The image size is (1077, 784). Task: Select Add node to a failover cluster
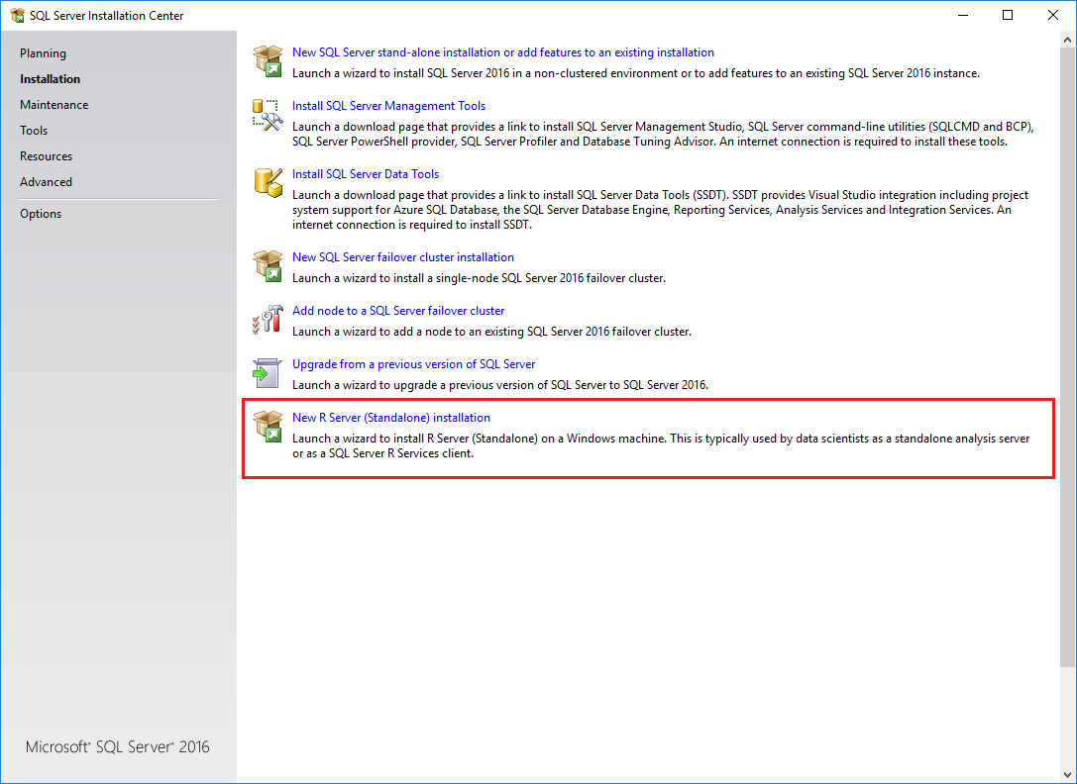point(398,310)
